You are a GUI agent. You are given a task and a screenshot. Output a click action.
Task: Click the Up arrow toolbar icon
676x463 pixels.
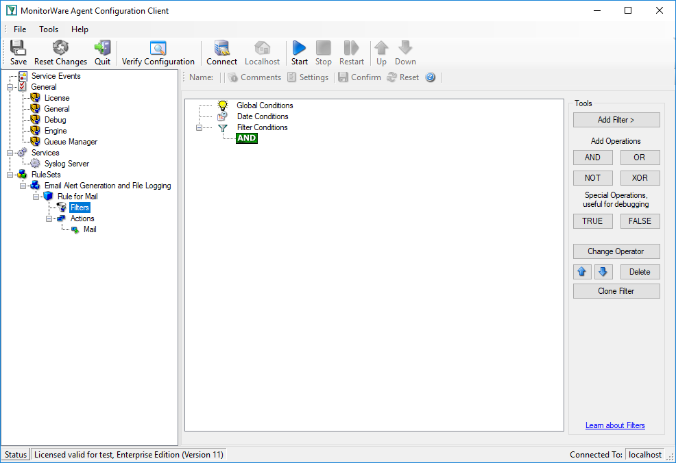click(381, 48)
